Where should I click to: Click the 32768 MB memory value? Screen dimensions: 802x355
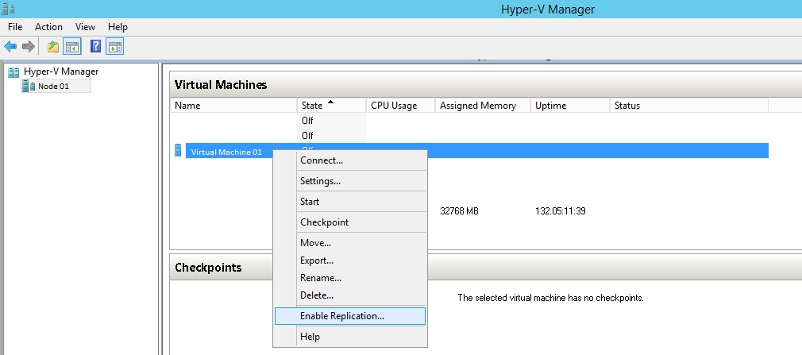pos(459,210)
